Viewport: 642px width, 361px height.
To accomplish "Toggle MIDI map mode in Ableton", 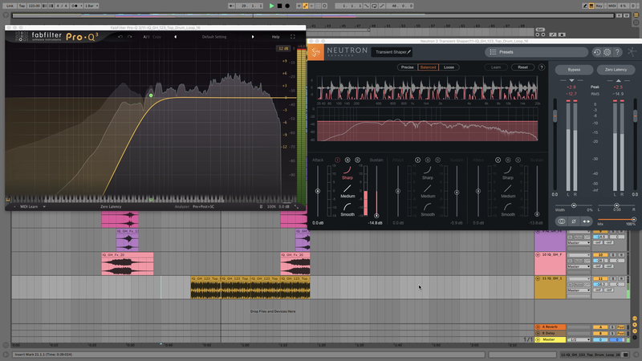I will click(612, 6).
